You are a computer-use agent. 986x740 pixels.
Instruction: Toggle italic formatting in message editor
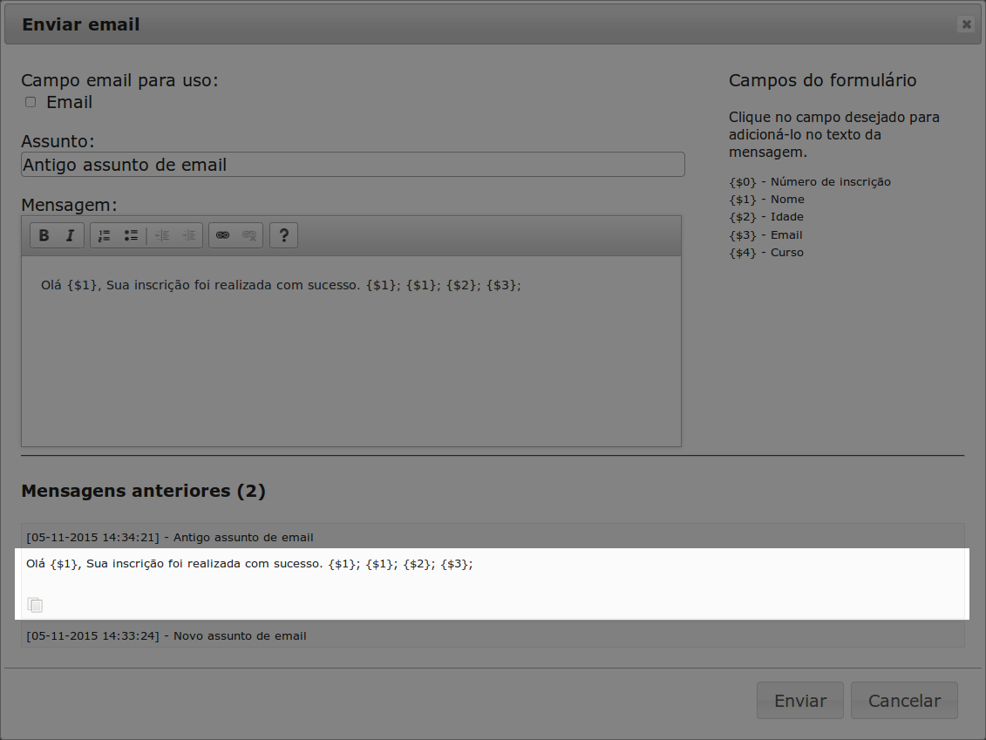pyautogui.click(x=71, y=235)
